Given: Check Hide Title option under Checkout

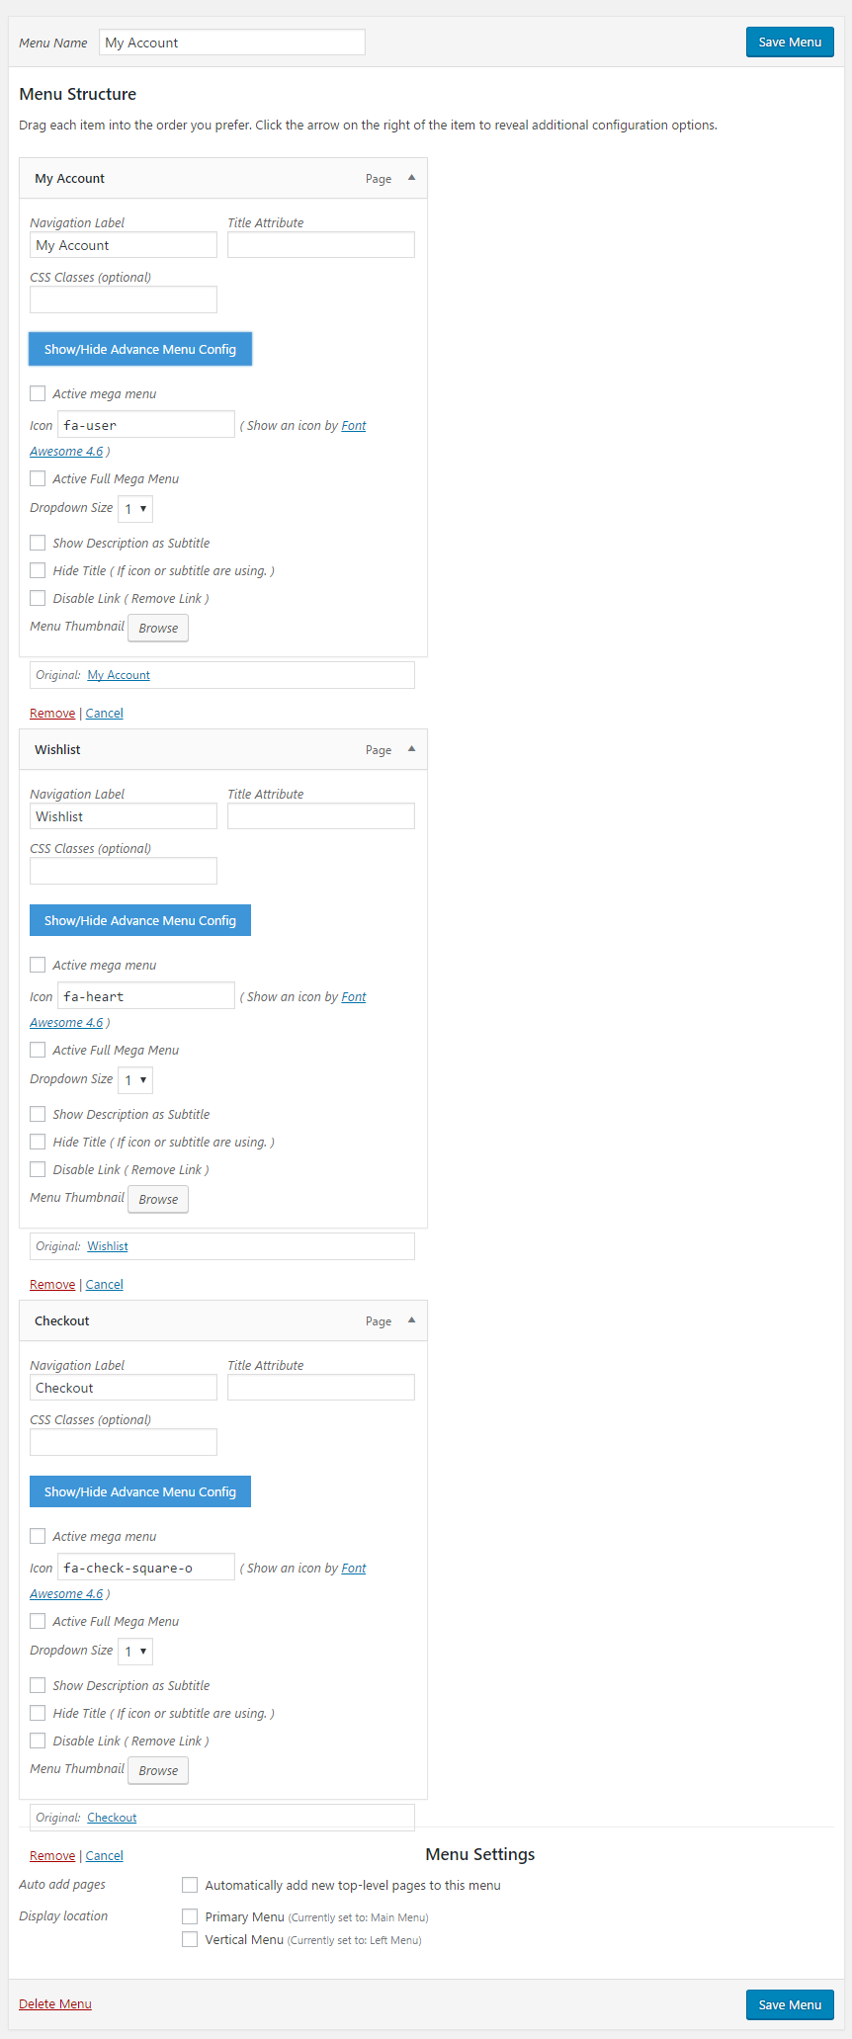Looking at the screenshot, I should pos(38,1713).
